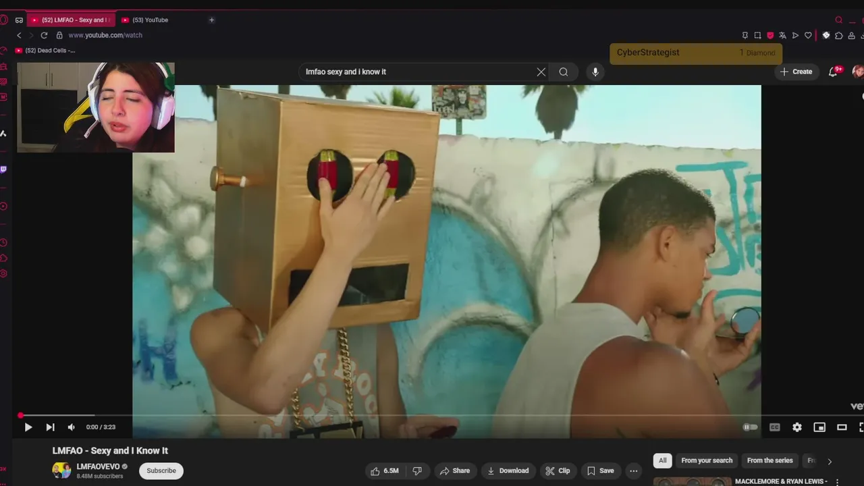Open the sidebar history clock
This screenshot has width=864, height=486.
(x=3, y=242)
